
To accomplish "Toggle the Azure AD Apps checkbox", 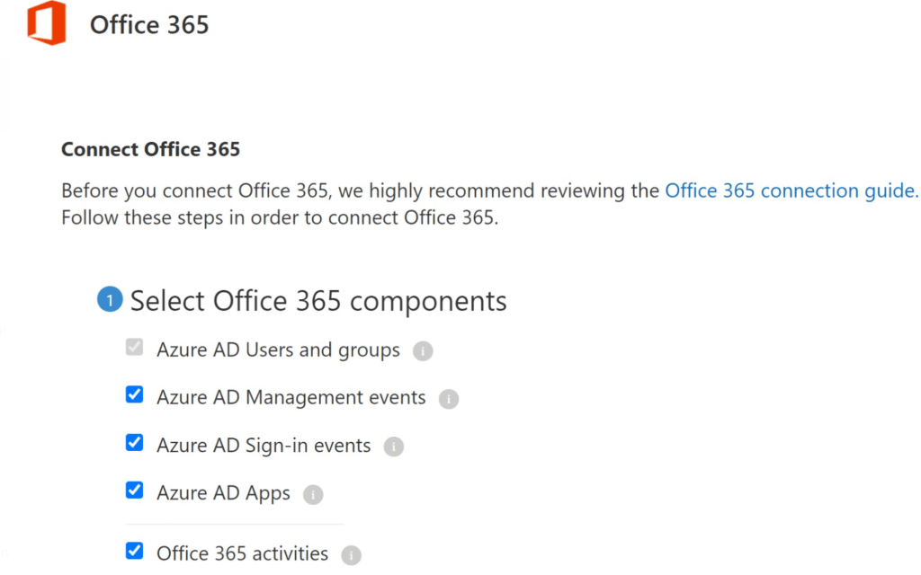I will tap(135, 490).
